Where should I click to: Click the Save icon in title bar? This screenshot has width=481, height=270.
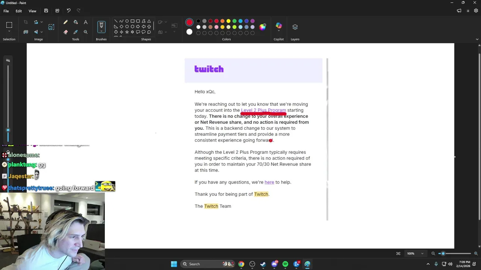[x=46, y=11]
